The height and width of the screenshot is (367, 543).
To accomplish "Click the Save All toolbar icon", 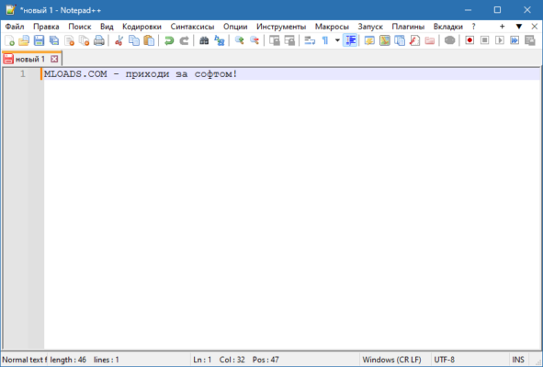I will (54, 40).
